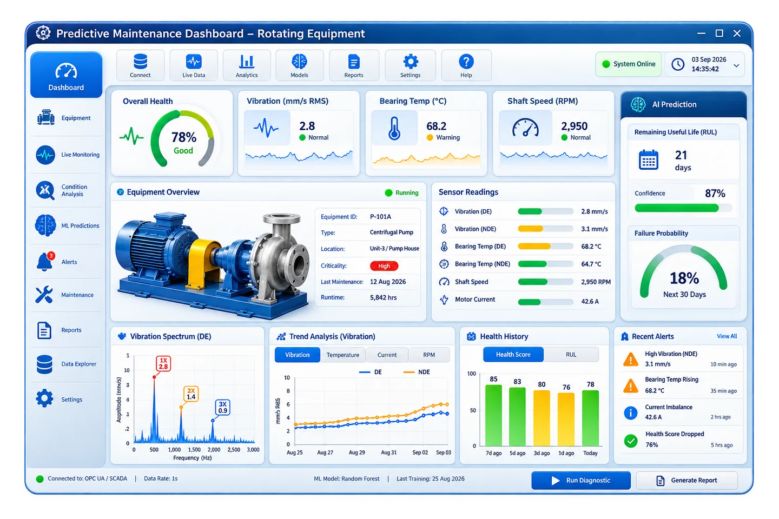Open the High Vibration (NDE) alert
Screen dimensions: 779x519
[682, 359]
